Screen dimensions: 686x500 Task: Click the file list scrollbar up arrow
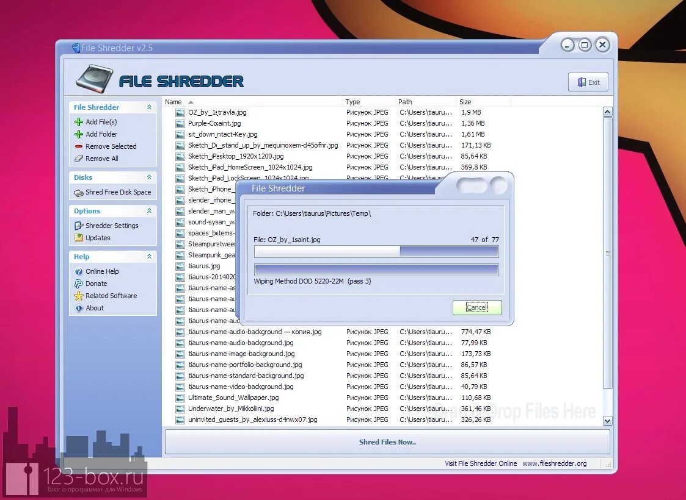(607, 112)
